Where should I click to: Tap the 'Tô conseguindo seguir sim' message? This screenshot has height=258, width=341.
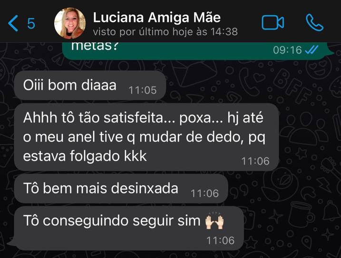click(x=129, y=228)
